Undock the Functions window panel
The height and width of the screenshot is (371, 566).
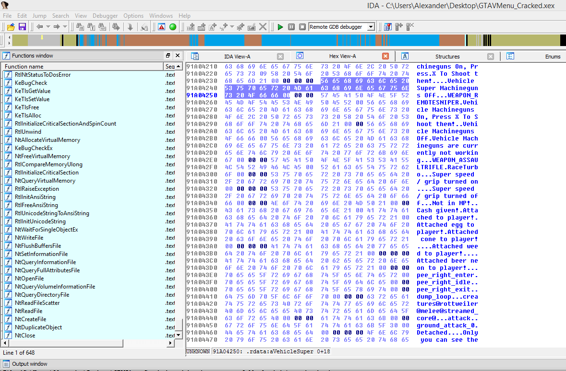[168, 56]
